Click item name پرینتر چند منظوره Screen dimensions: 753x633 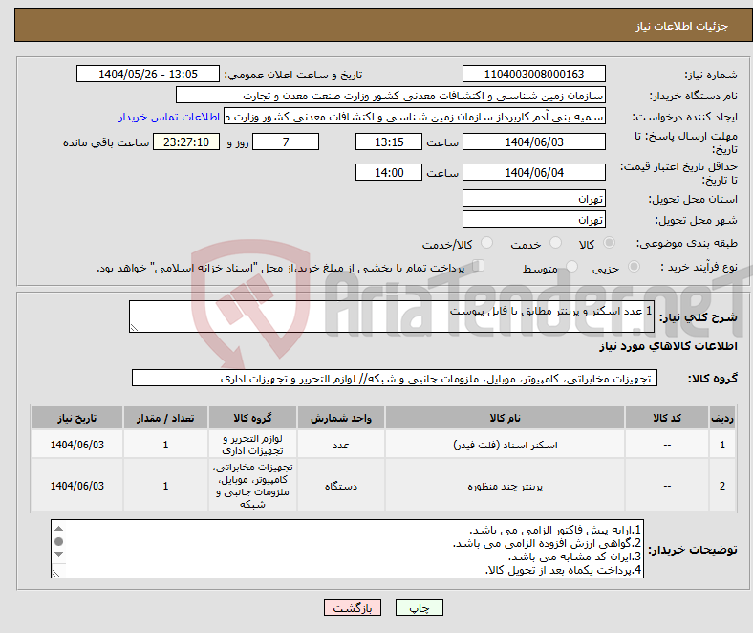pos(505,487)
